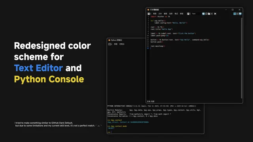Open the 选择 menu in the Text Editor
This screenshot has width=253, height=142.
click(171, 14)
